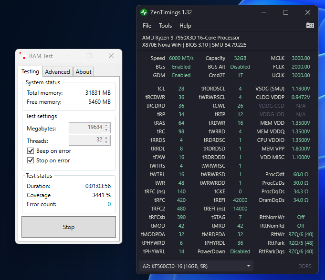Open the File menu in ZenTimings
Screen dimensions: 325x280
pyautogui.click(x=147, y=26)
